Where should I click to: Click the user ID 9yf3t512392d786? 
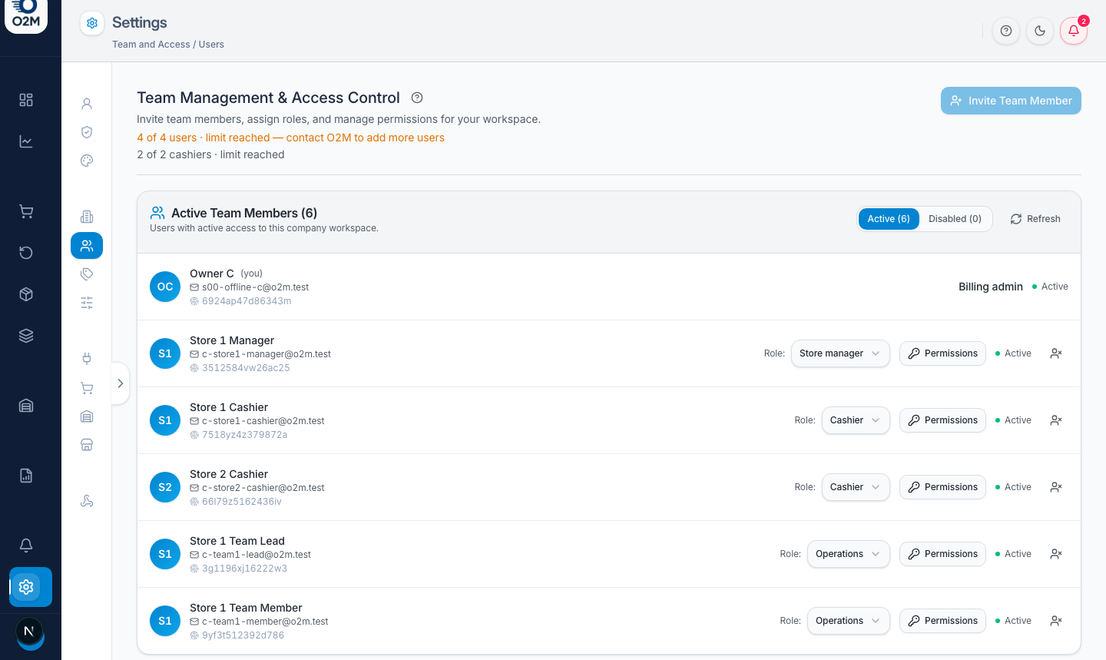click(243, 635)
